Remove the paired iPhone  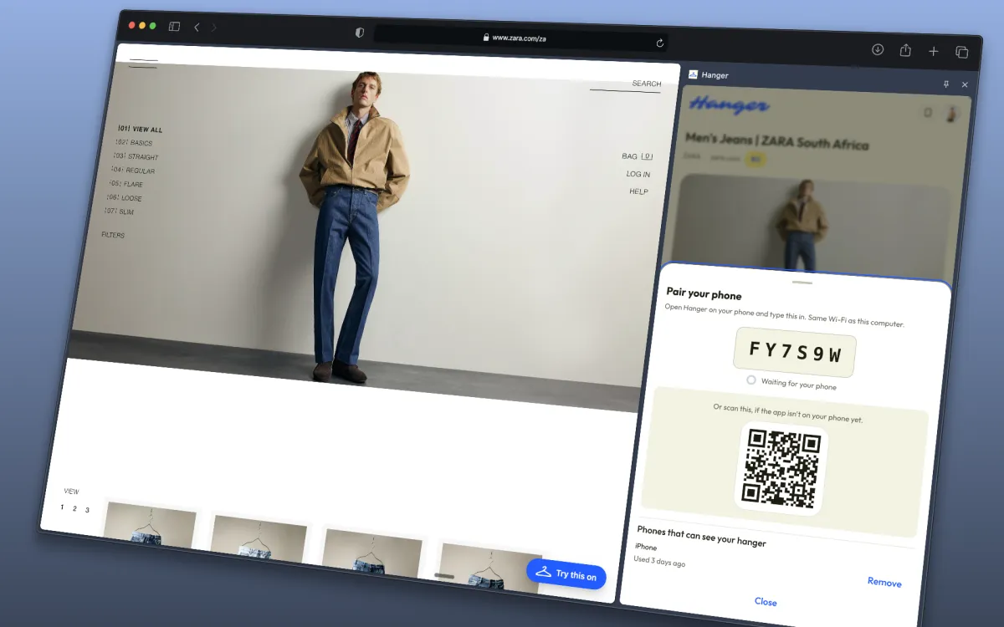coord(884,582)
